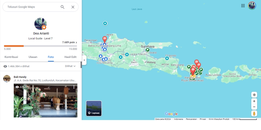Zoom in the map with plus
This screenshot has height=130, width=261.
(x=254, y=101)
